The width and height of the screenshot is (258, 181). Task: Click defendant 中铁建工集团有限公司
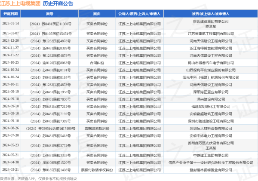tap(211, 155)
